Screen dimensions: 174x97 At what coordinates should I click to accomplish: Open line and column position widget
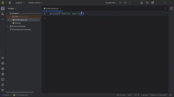pyautogui.click(x=121, y=95)
